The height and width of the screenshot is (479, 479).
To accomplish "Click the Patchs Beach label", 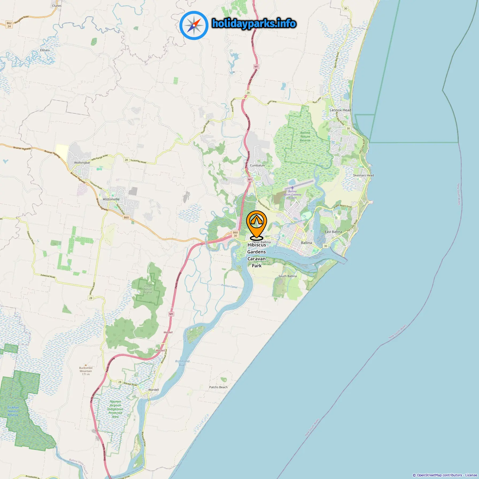I will 218,387.
